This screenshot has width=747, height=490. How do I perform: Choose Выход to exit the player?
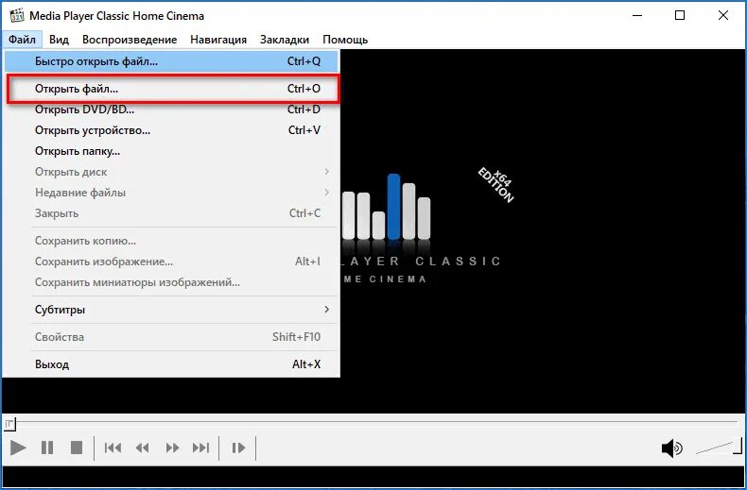tap(171, 364)
